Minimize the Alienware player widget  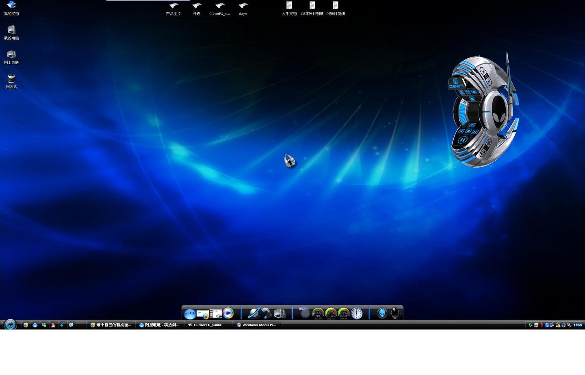click(489, 81)
